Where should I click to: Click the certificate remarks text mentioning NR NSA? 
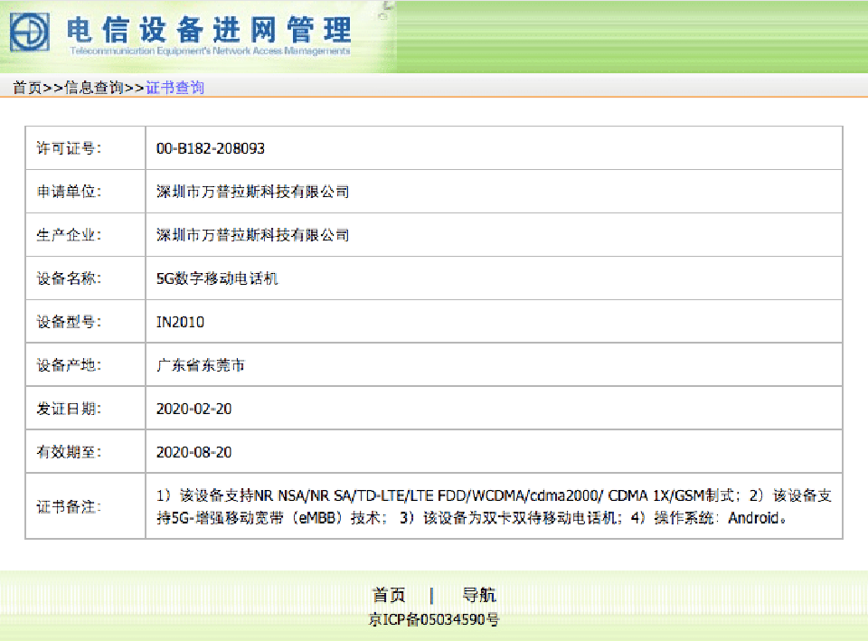494,506
